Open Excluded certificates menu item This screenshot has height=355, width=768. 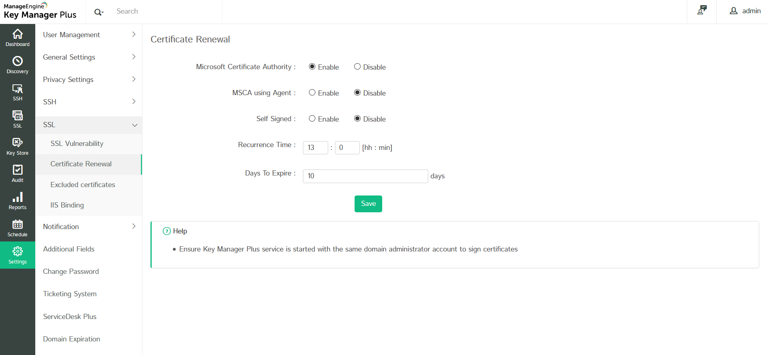click(x=83, y=185)
